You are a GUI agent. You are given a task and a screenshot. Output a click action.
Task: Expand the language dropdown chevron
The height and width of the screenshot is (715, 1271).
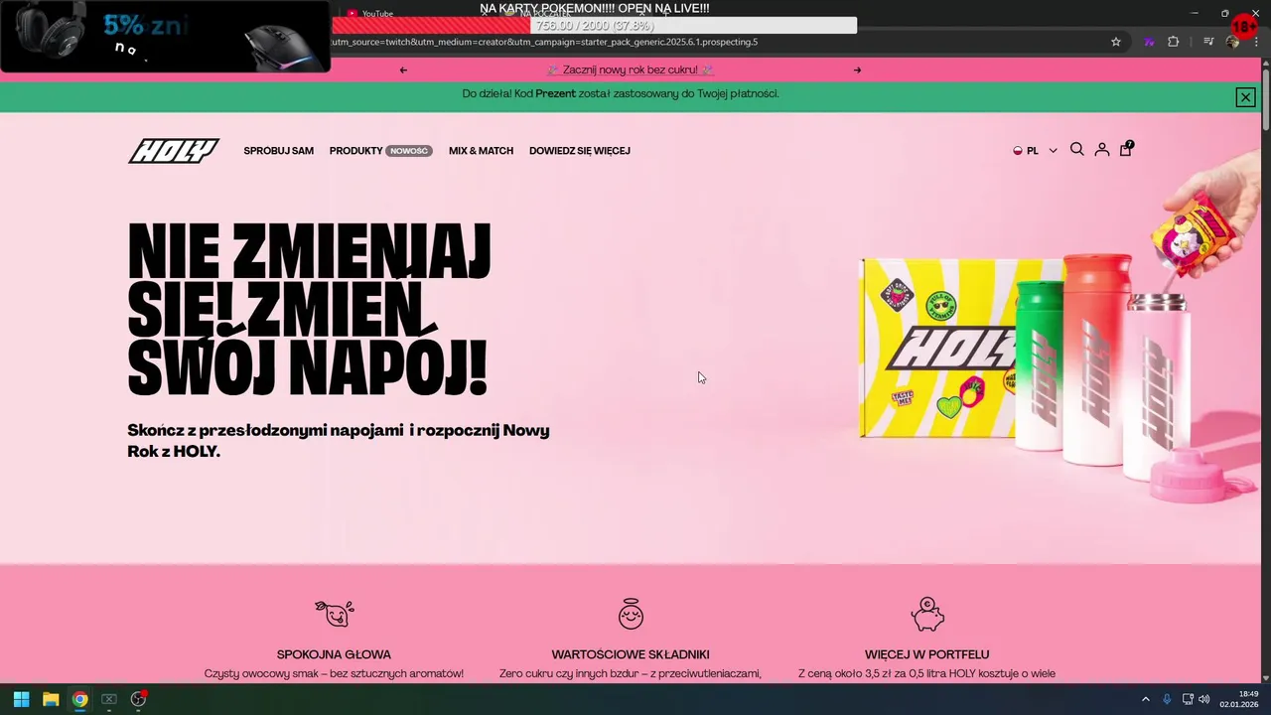click(1053, 151)
